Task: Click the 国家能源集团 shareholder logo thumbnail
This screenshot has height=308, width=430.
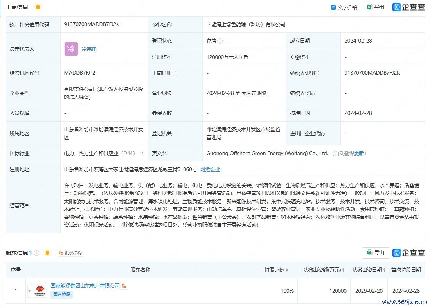Action: [x=40, y=291]
